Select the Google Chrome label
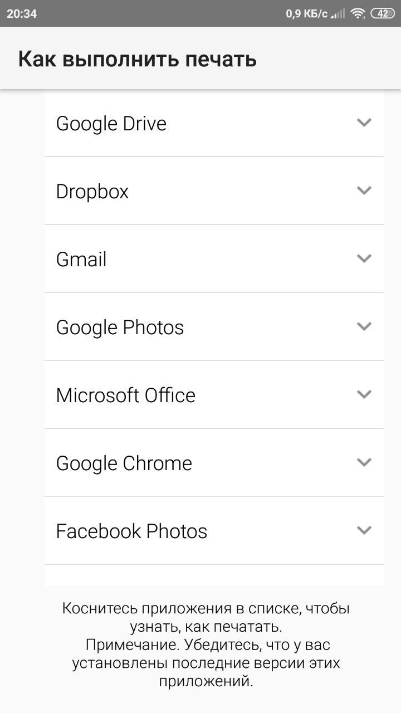This screenshot has width=401, height=713. [x=124, y=463]
